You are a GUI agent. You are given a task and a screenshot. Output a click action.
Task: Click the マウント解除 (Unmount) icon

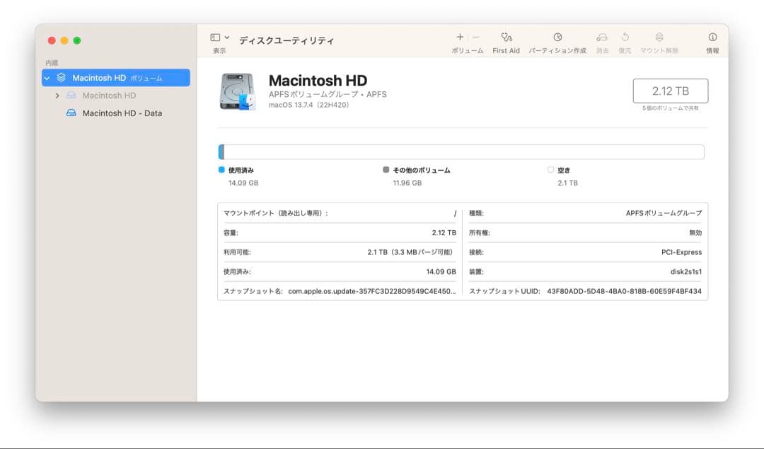(x=659, y=40)
